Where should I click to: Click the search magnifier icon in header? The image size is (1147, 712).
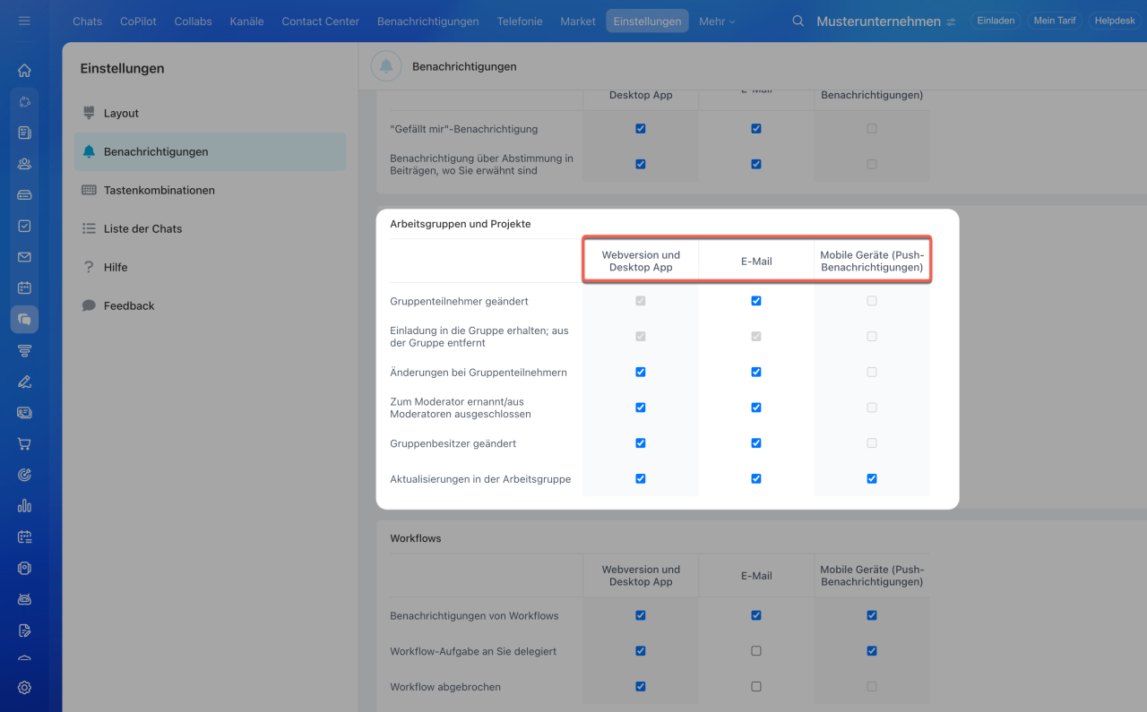pos(798,21)
